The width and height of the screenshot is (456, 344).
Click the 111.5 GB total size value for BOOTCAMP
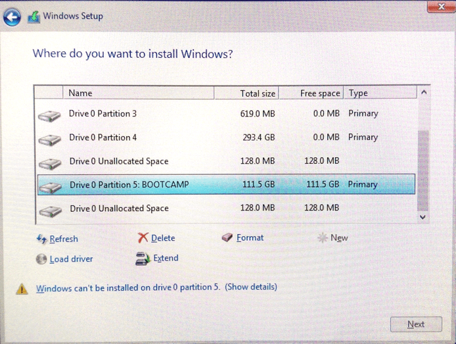(258, 184)
